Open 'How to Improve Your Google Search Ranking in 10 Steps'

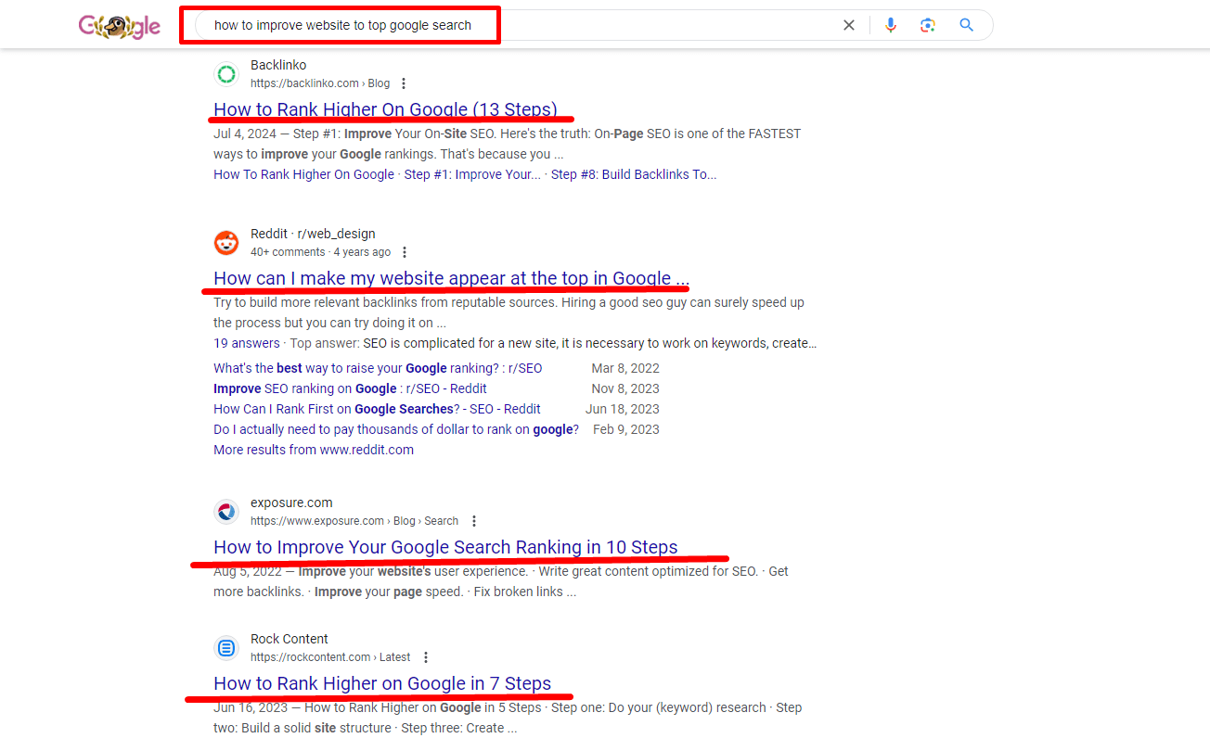coord(445,547)
